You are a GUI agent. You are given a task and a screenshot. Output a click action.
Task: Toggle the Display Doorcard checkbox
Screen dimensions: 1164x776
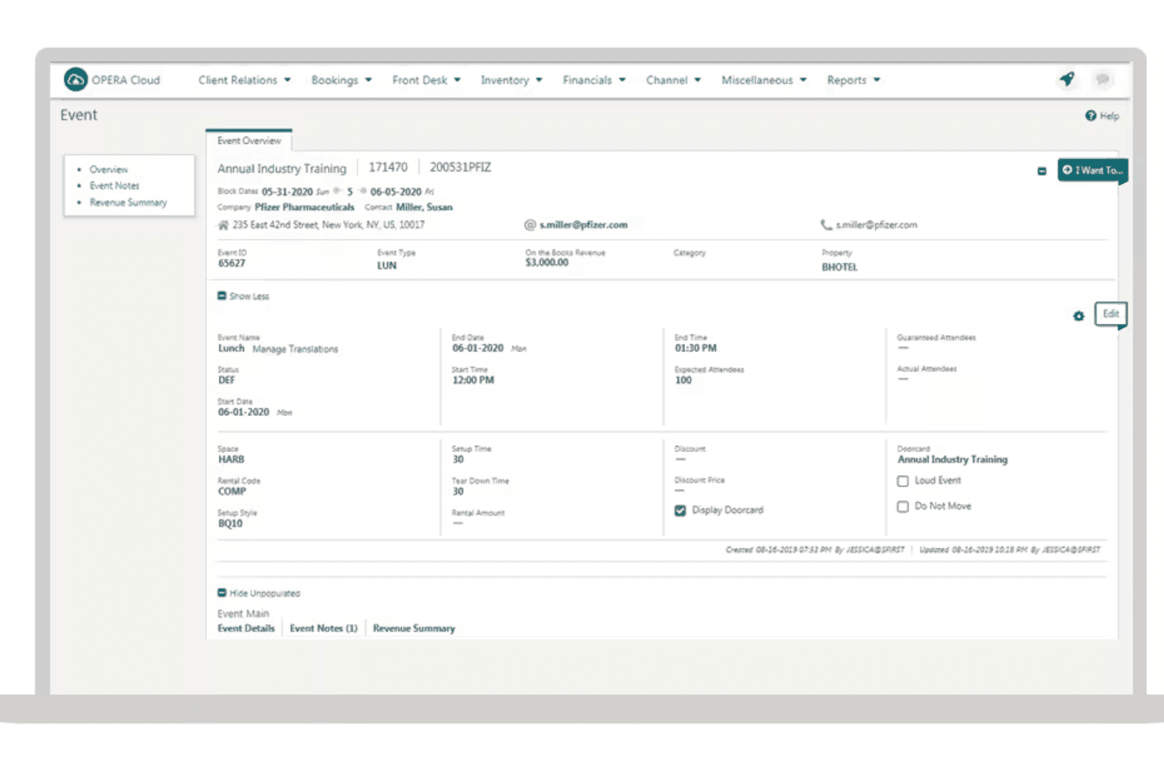pyautogui.click(x=680, y=510)
